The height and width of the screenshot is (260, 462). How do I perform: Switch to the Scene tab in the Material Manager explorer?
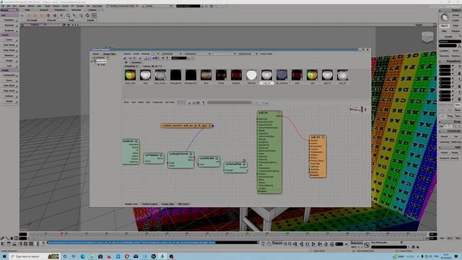point(96,54)
